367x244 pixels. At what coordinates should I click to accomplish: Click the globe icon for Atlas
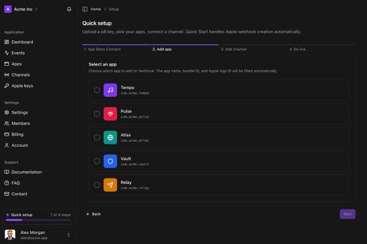click(110, 137)
